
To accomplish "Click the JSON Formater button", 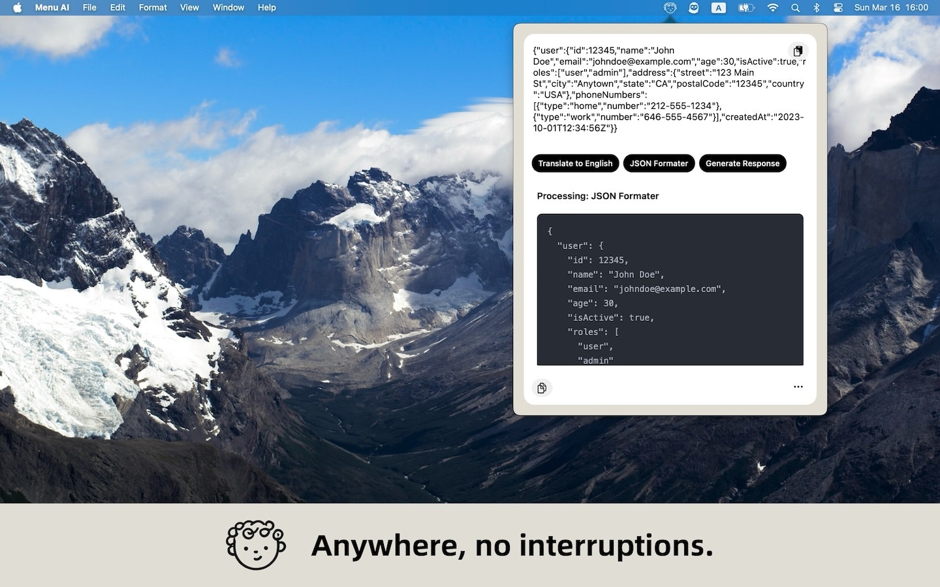I will [x=659, y=164].
